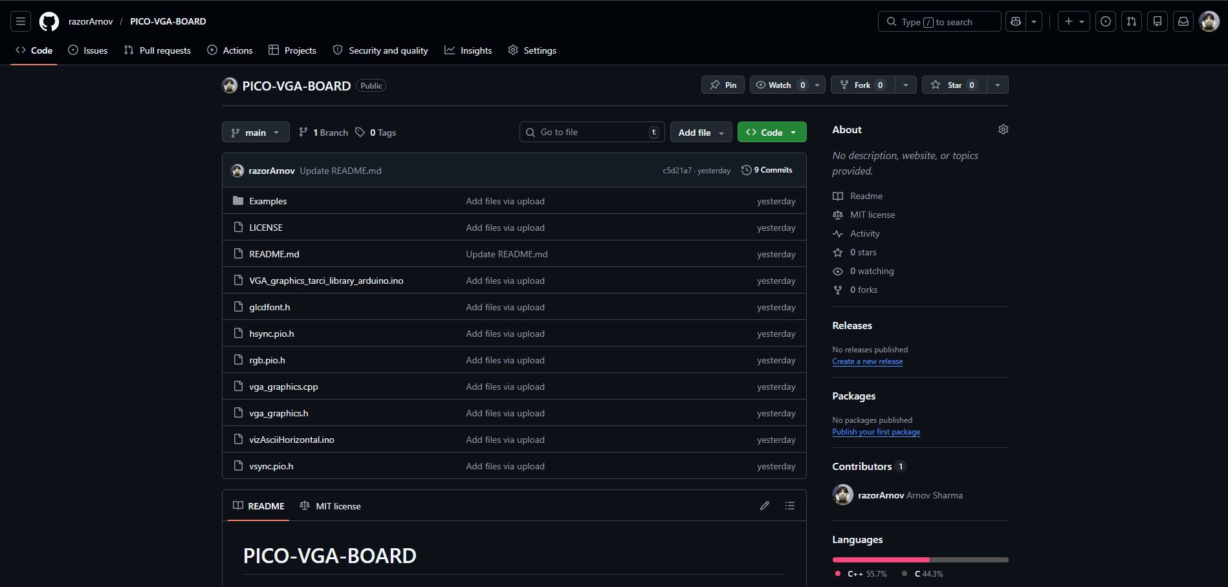The width and height of the screenshot is (1228, 587).
Task: Open the Add file dropdown
Action: (701, 133)
